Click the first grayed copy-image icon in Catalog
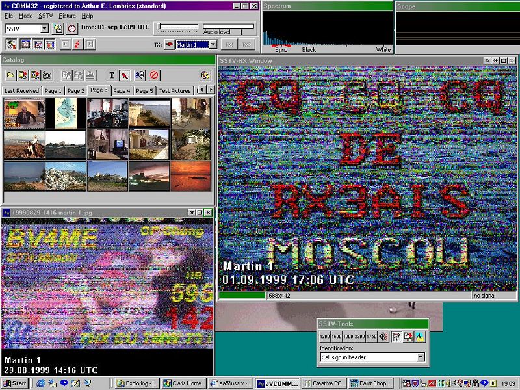The image size is (520, 390). 66,75
